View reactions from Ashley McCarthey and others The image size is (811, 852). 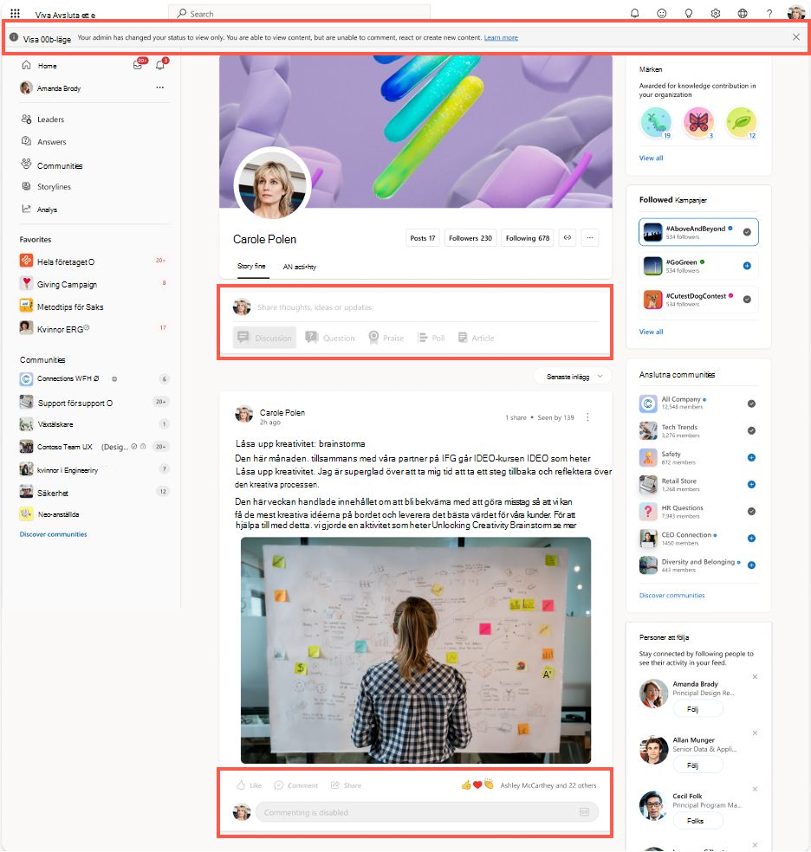coord(529,785)
